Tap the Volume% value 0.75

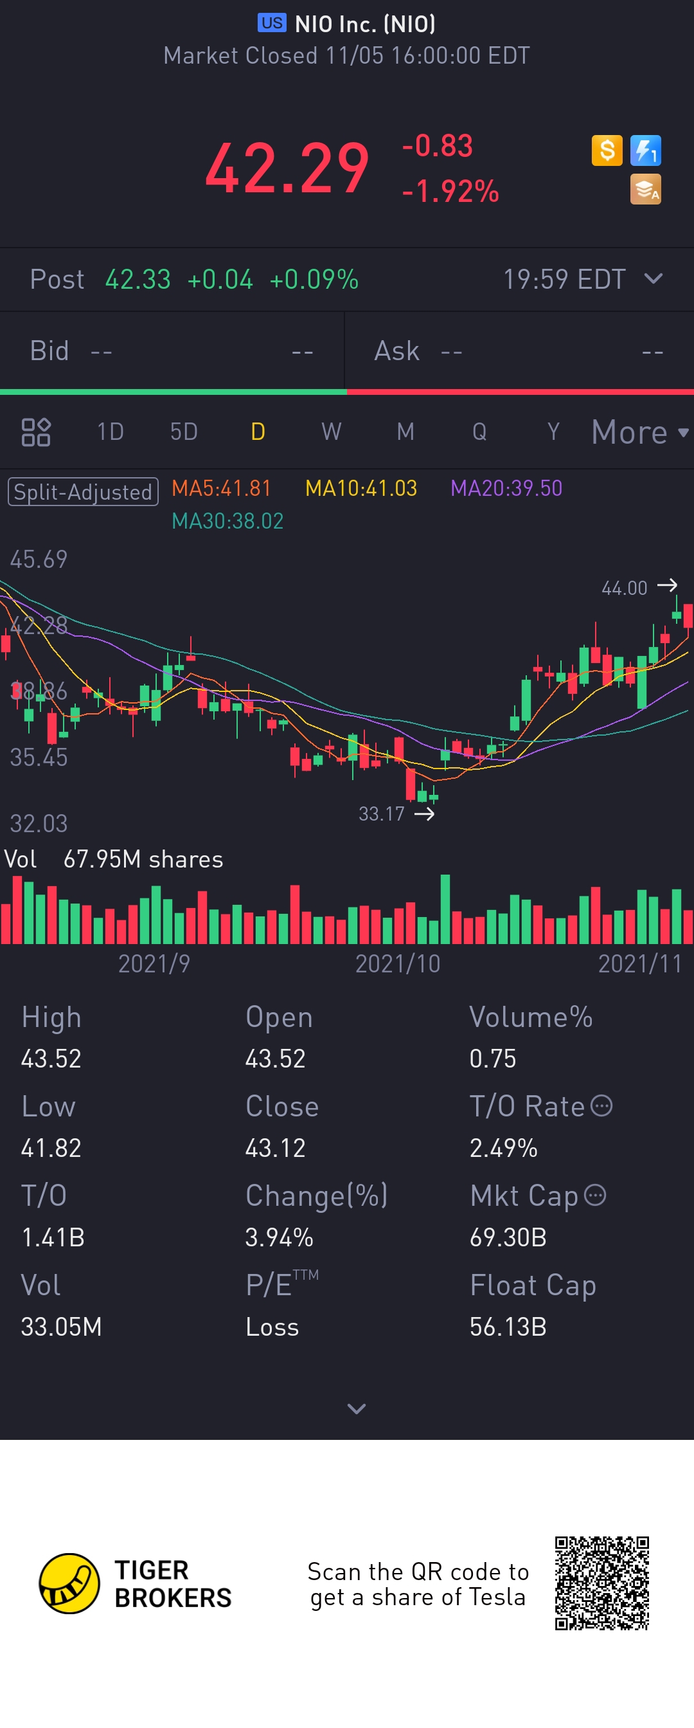(x=493, y=1059)
